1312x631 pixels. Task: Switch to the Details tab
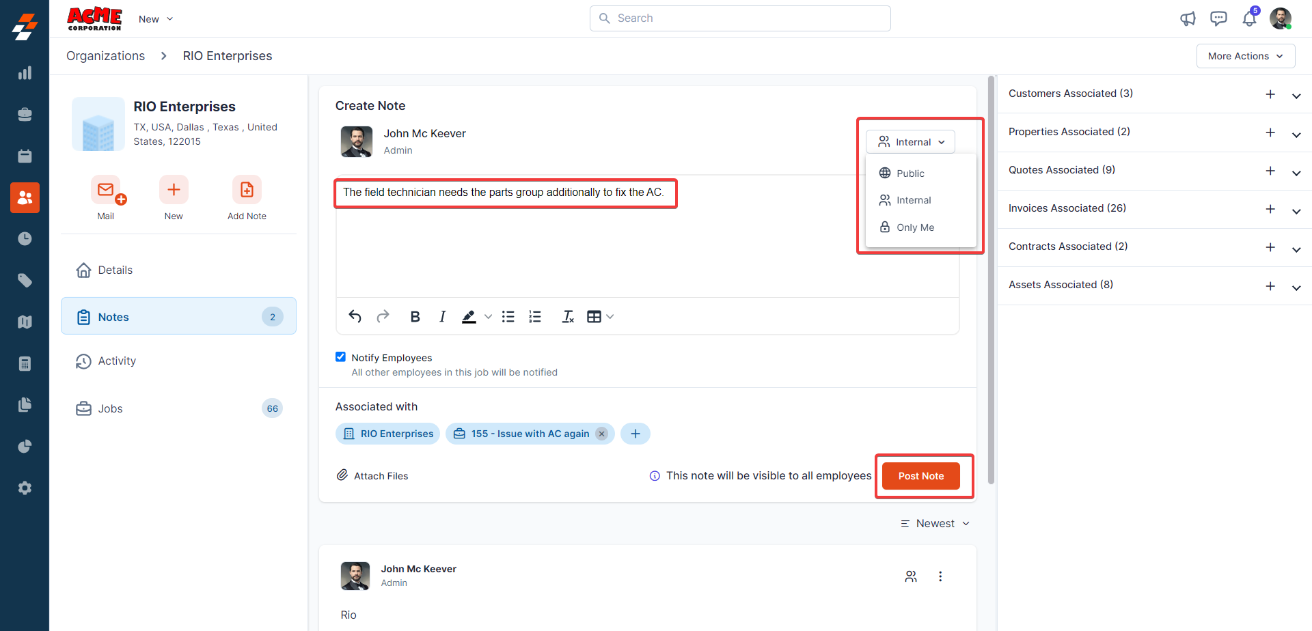(x=178, y=270)
